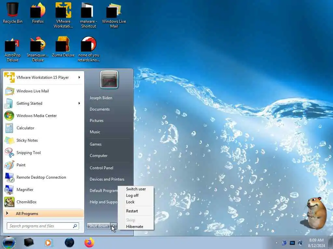Open Default Programs from Start menu
Screen dimensions: 333x249
click(103, 191)
